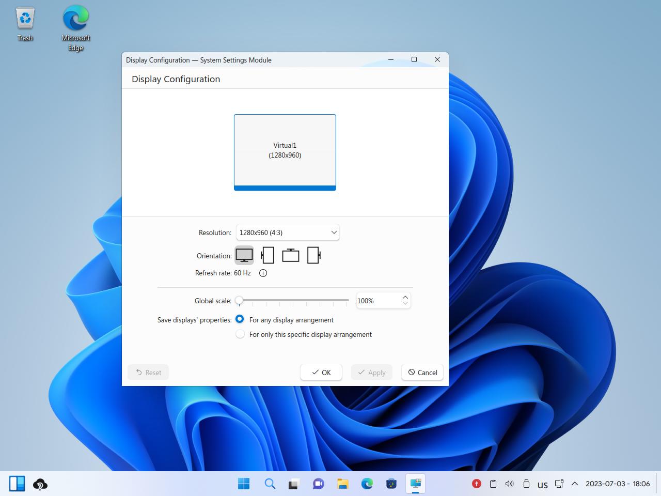Click the red update notification tray icon
Viewport: 661px width, 496px height.
[x=477, y=484]
